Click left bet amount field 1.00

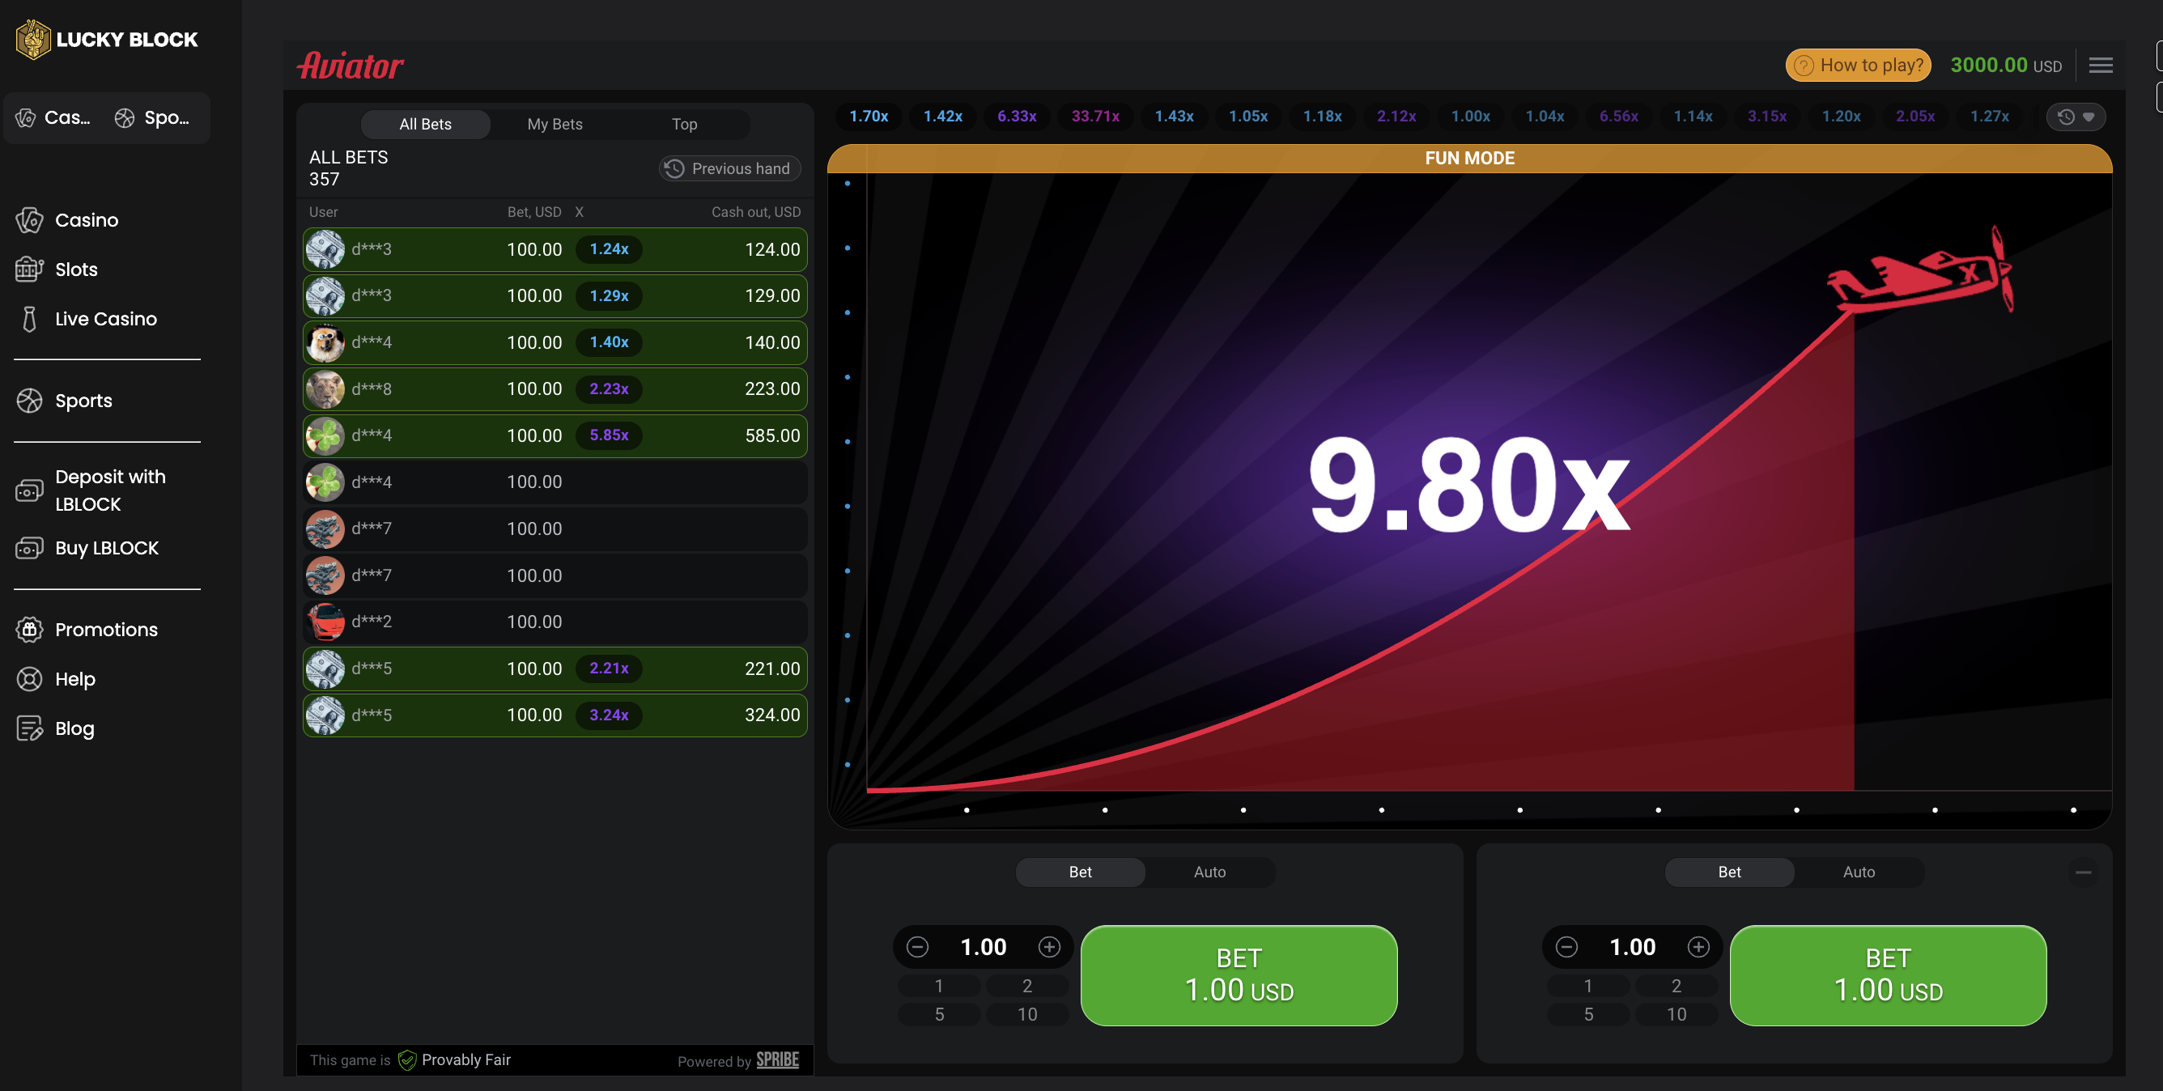(984, 947)
